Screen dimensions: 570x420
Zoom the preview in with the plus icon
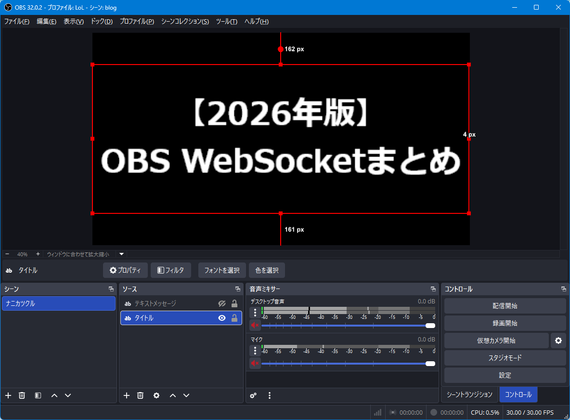point(38,254)
